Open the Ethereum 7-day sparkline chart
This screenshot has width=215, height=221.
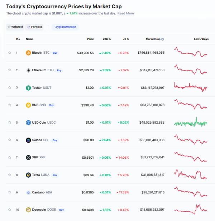pos(191,69)
